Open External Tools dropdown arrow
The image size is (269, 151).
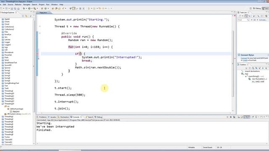pyautogui.click(x=37, y=8)
